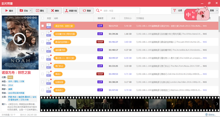Rate movie with the third star
Image resolution: width=220 pixels, height=117 pixels.
click(x=31, y=18)
